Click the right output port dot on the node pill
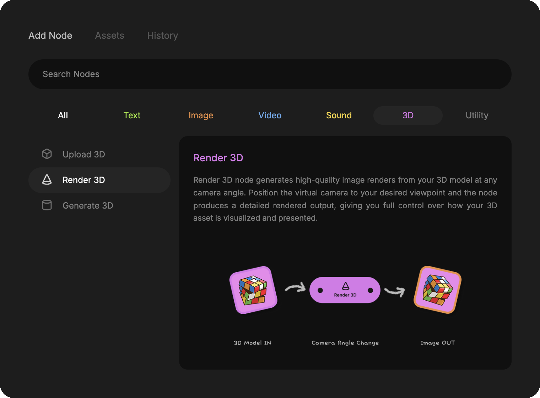The height and width of the screenshot is (398, 540). tap(371, 290)
